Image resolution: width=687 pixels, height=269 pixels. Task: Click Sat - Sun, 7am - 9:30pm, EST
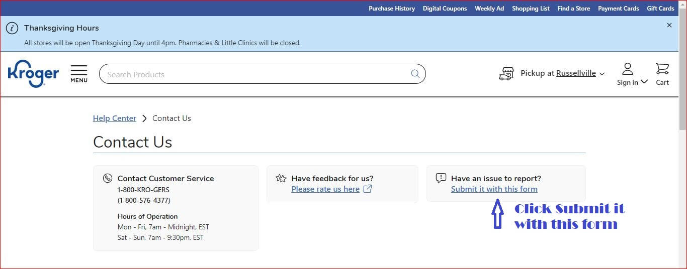(160, 237)
